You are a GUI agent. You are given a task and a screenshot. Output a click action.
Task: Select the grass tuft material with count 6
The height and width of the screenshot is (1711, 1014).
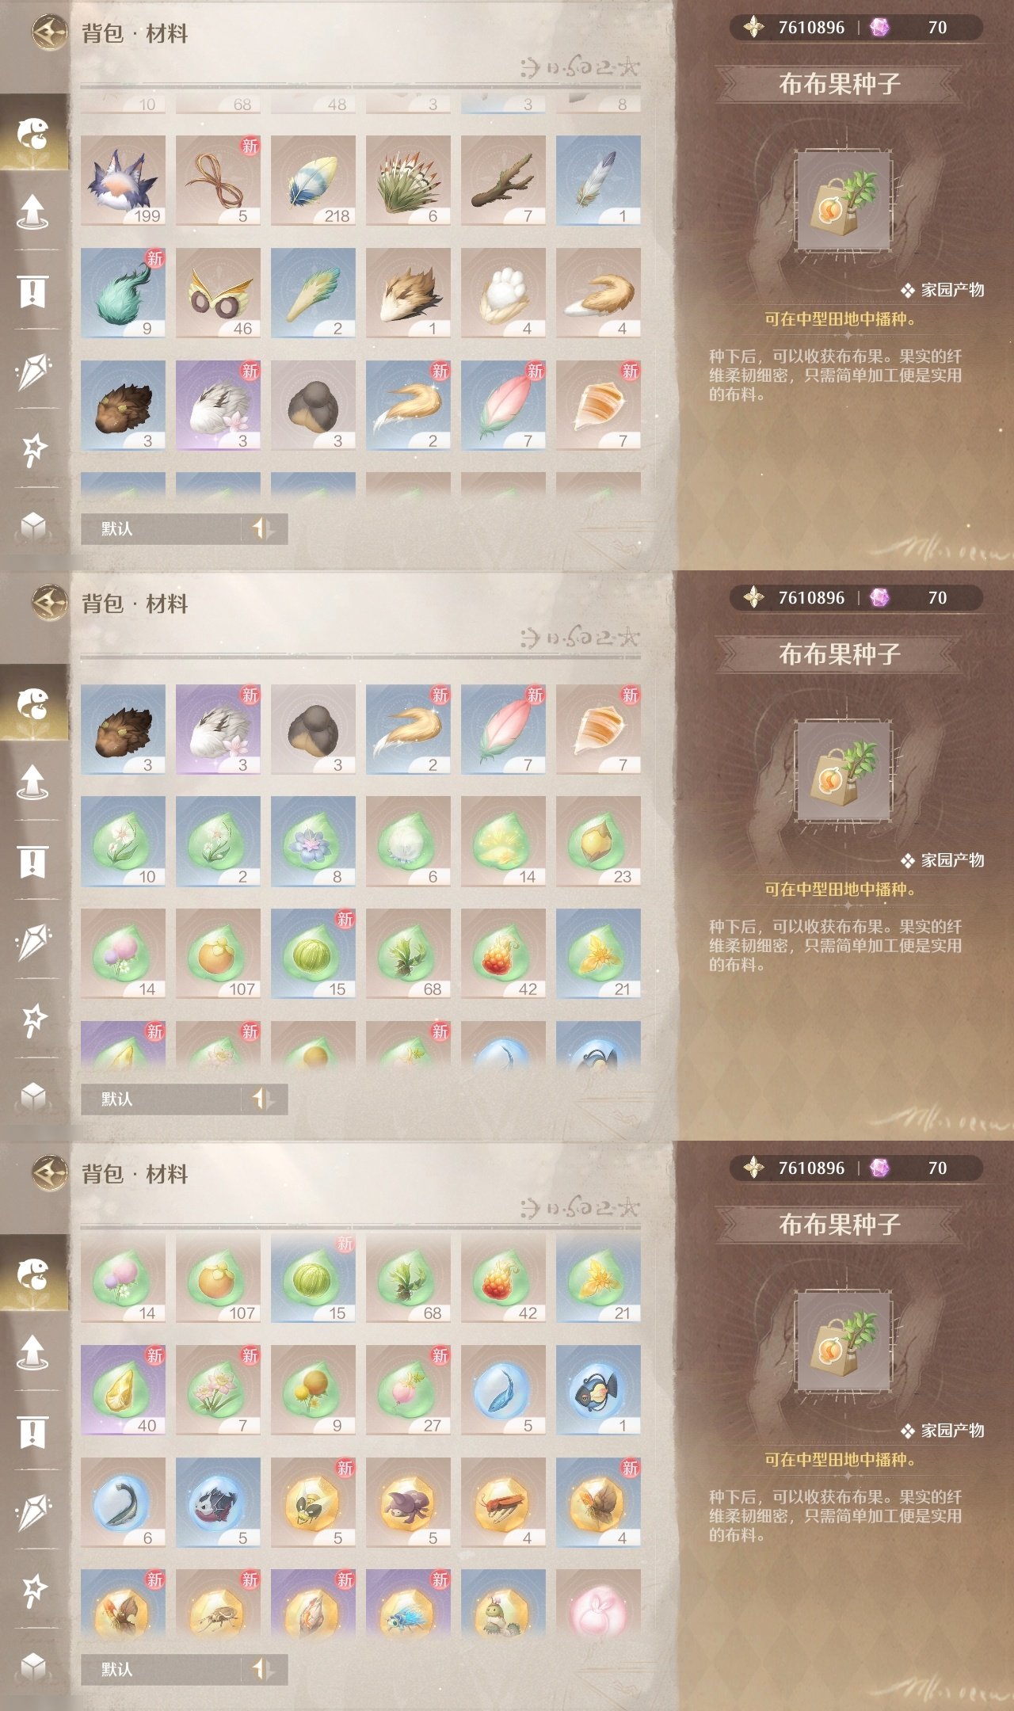coord(408,181)
